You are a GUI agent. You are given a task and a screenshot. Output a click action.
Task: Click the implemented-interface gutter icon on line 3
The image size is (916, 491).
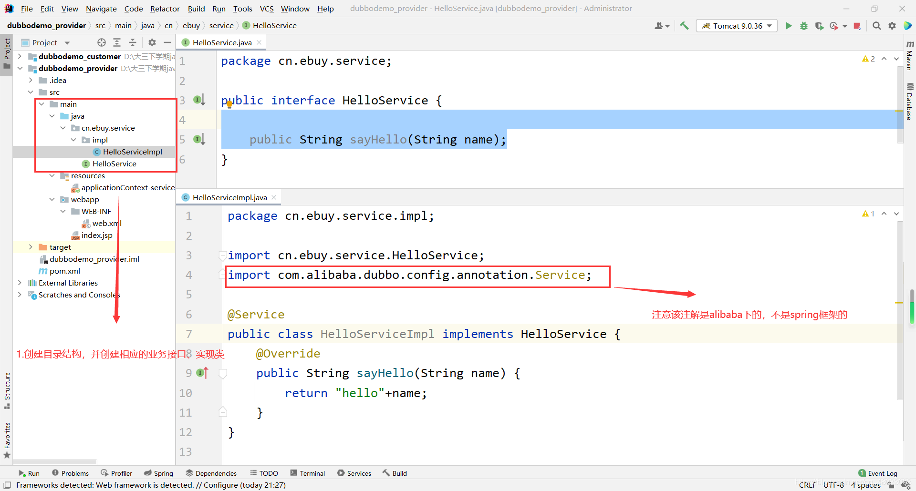pos(199,100)
